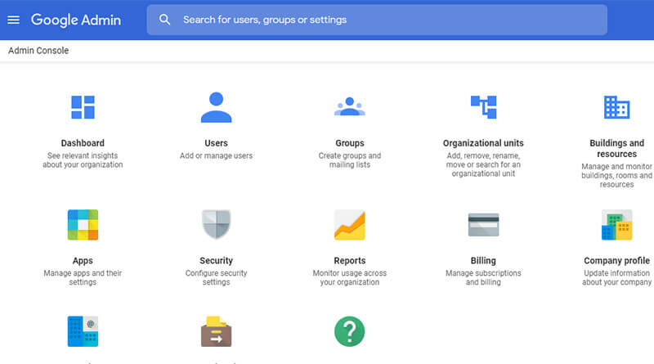
Task: Open the Groups people icon
Action: 350,106
